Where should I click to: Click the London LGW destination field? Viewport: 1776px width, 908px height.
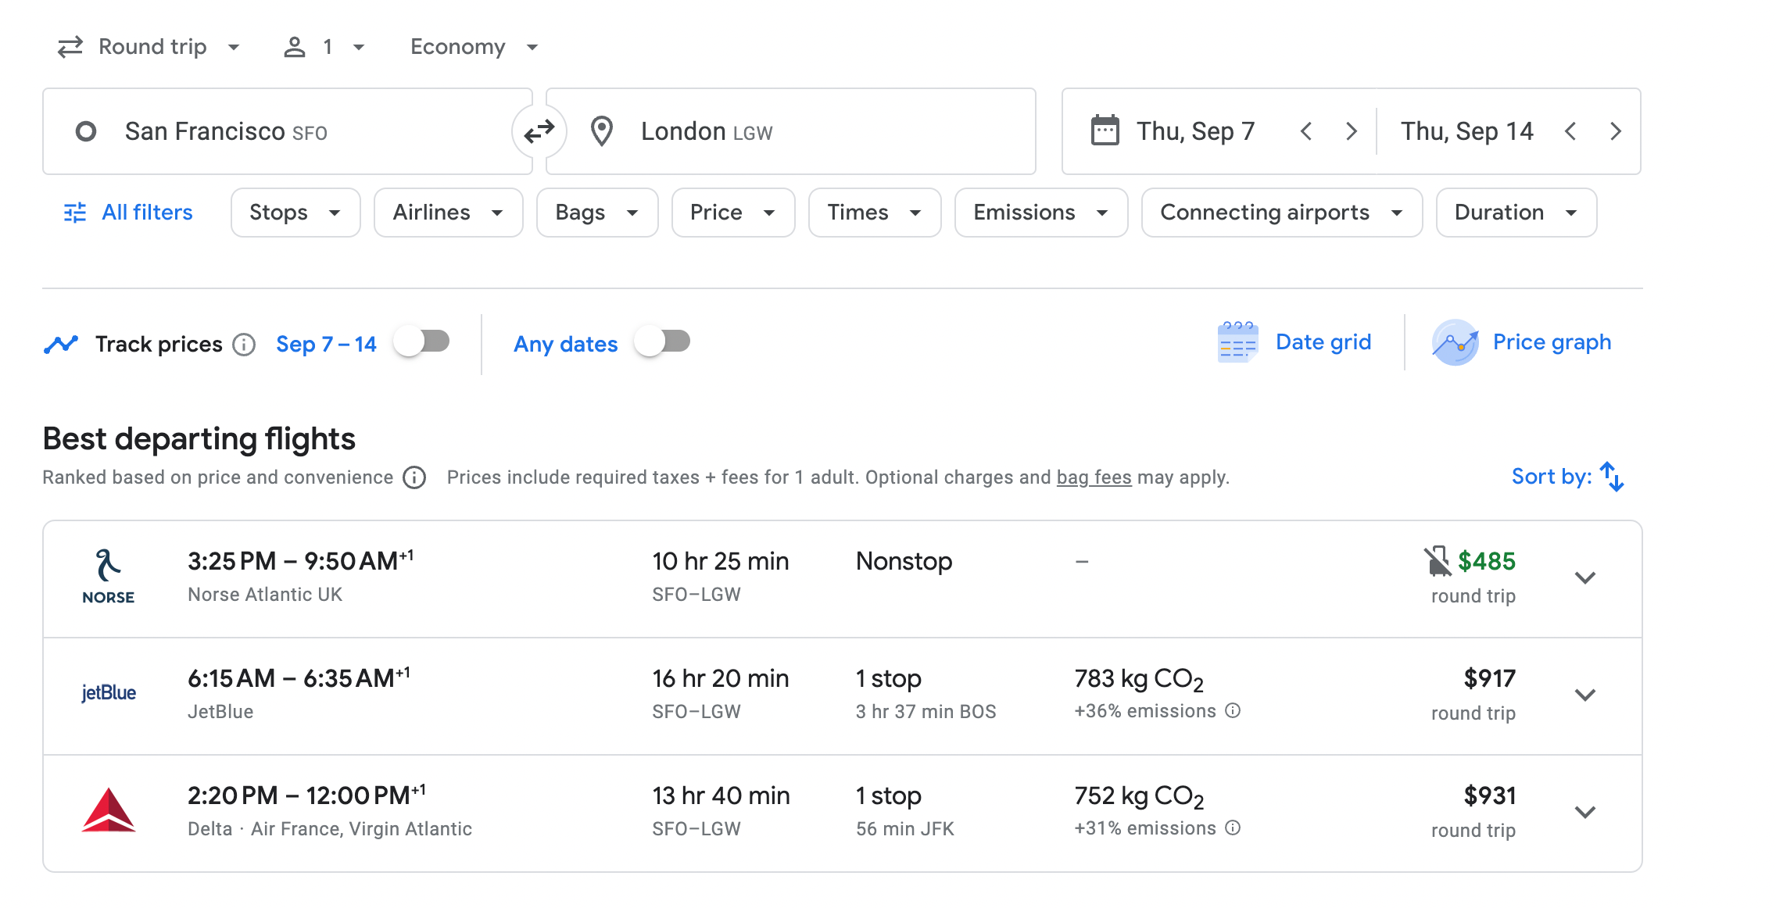click(x=790, y=131)
